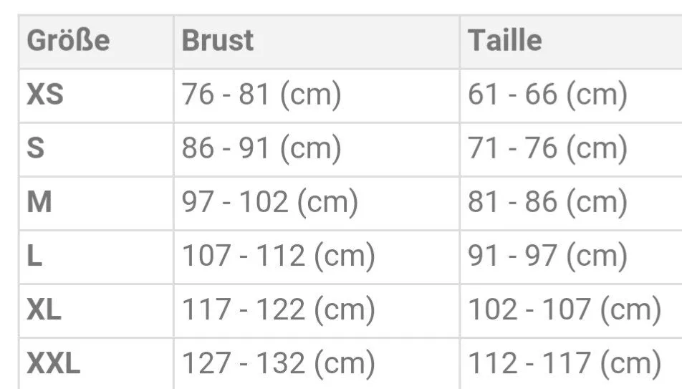The height and width of the screenshot is (389, 682).
Task: Click the 97 - 102 (cm) chest cell
Action: (x=317, y=203)
